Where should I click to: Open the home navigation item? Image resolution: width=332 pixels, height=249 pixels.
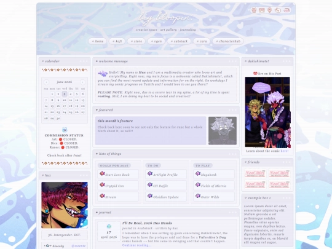98,41
